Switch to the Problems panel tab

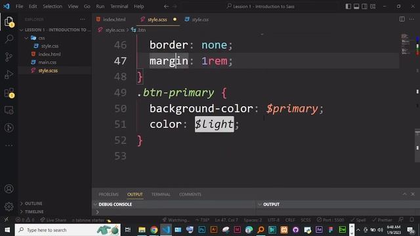point(108,194)
